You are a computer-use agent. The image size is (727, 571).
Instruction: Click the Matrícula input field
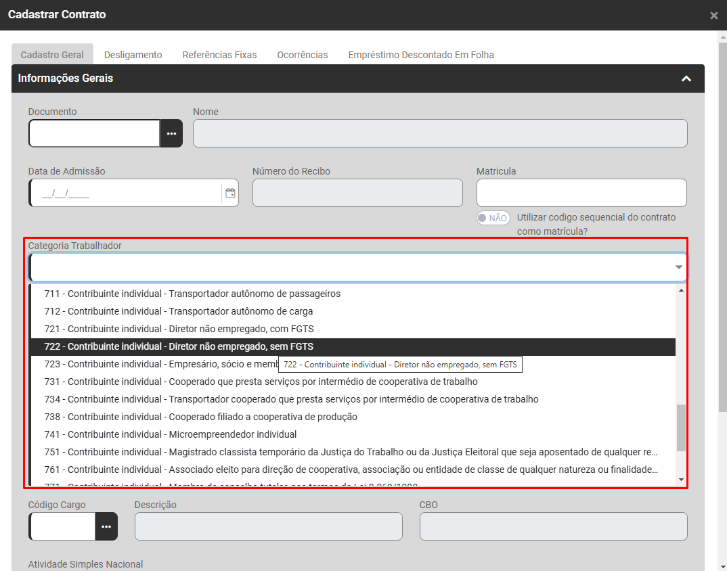pos(581,193)
